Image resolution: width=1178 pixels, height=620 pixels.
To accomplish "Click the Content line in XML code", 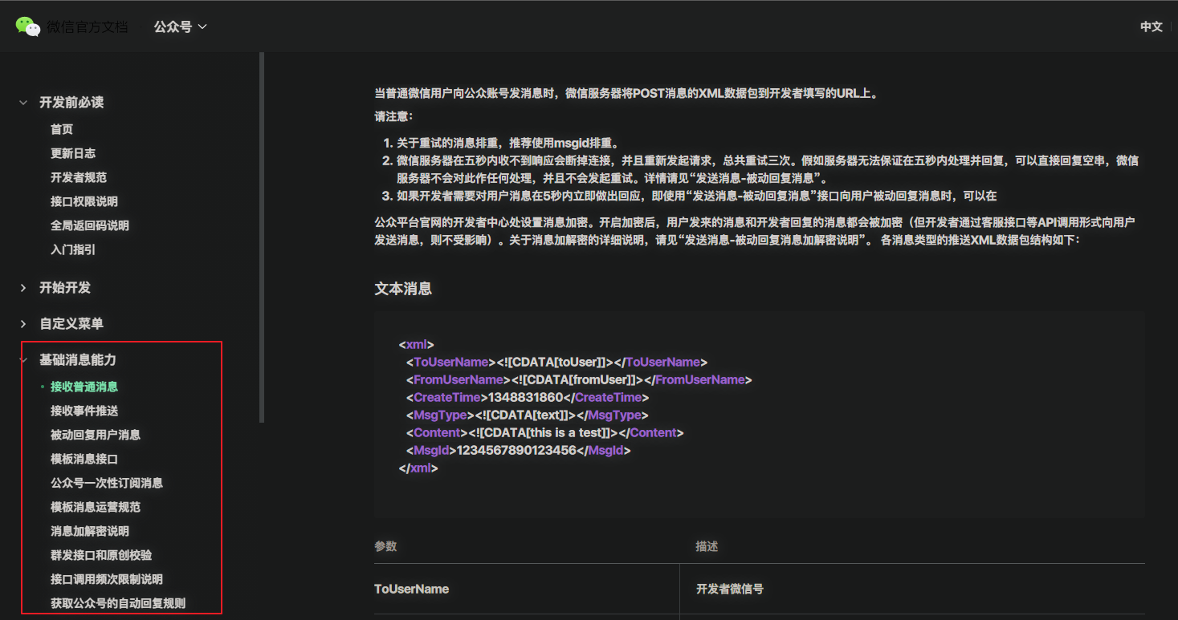I will point(544,432).
